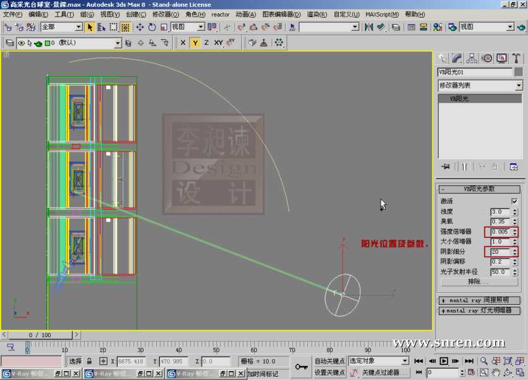
Task: Switch to the Motion panel tab
Action: click(x=487, y=58)
